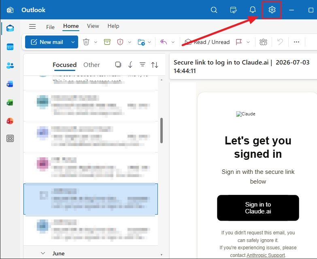Reply using the purple reply arrows
317x259 pixels.
(x=163, y=42)
